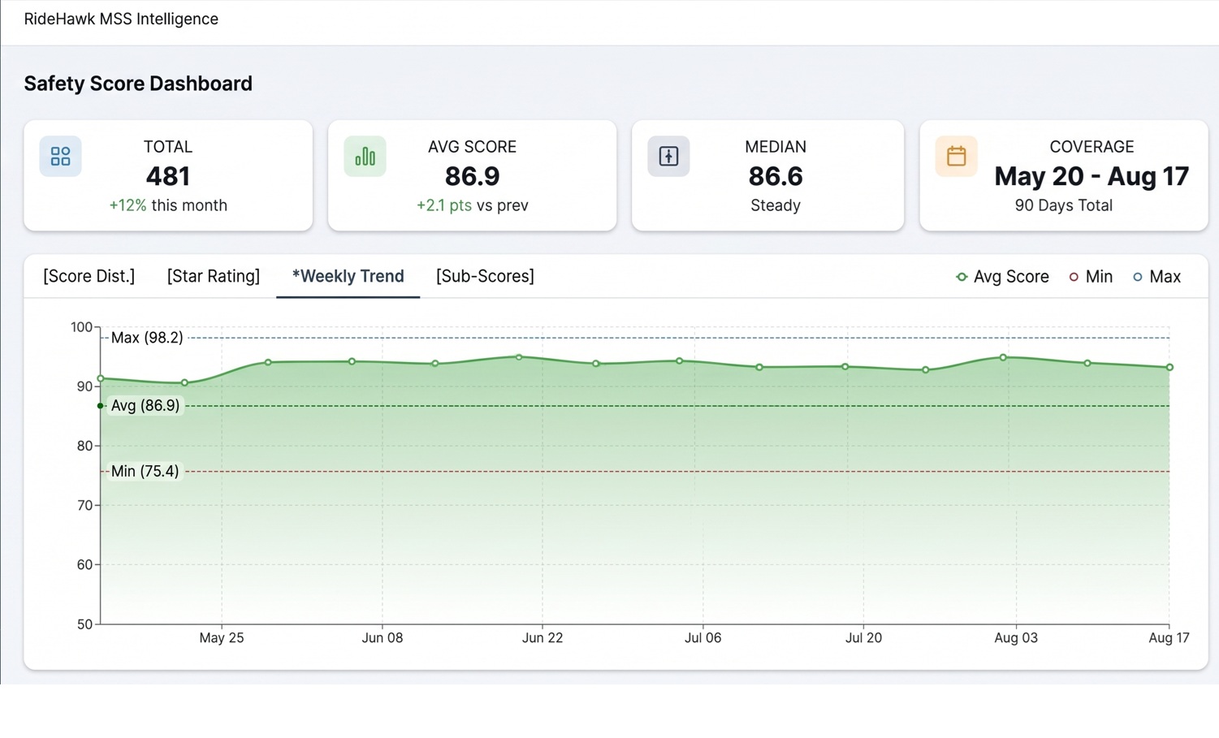Click the Jul 06 x-axis label
This screenshot has width=1219, height=738.
pos(703,638)
